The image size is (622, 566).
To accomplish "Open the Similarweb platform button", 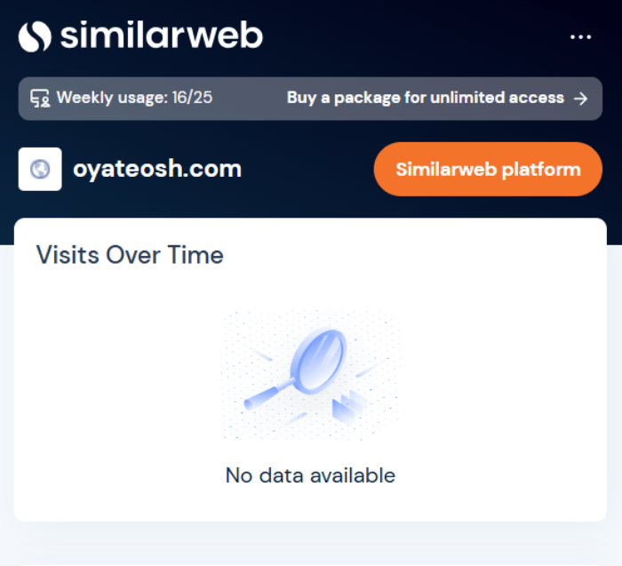I will pos(488,170).
